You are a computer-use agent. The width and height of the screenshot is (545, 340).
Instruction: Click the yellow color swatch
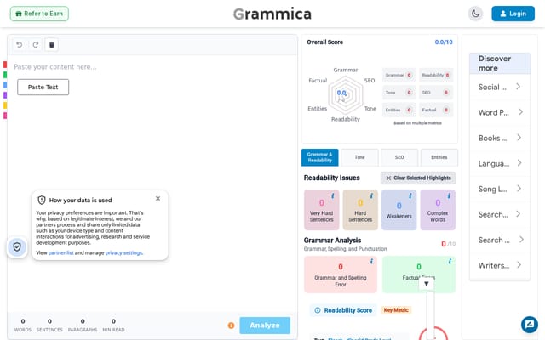pyautogui.click(x=5, y=105)
